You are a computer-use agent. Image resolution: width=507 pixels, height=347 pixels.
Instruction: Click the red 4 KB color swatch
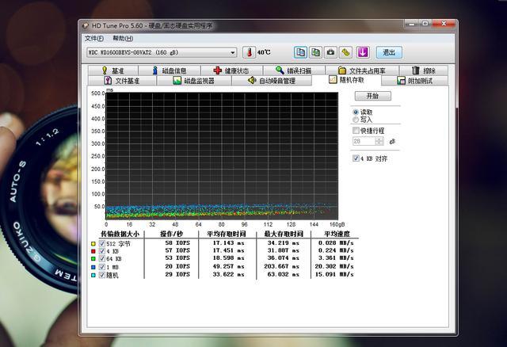pyautogui.click(x=93, y=251)
